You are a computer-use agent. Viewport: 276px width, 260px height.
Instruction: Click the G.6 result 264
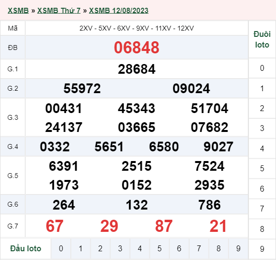[64, 205]
